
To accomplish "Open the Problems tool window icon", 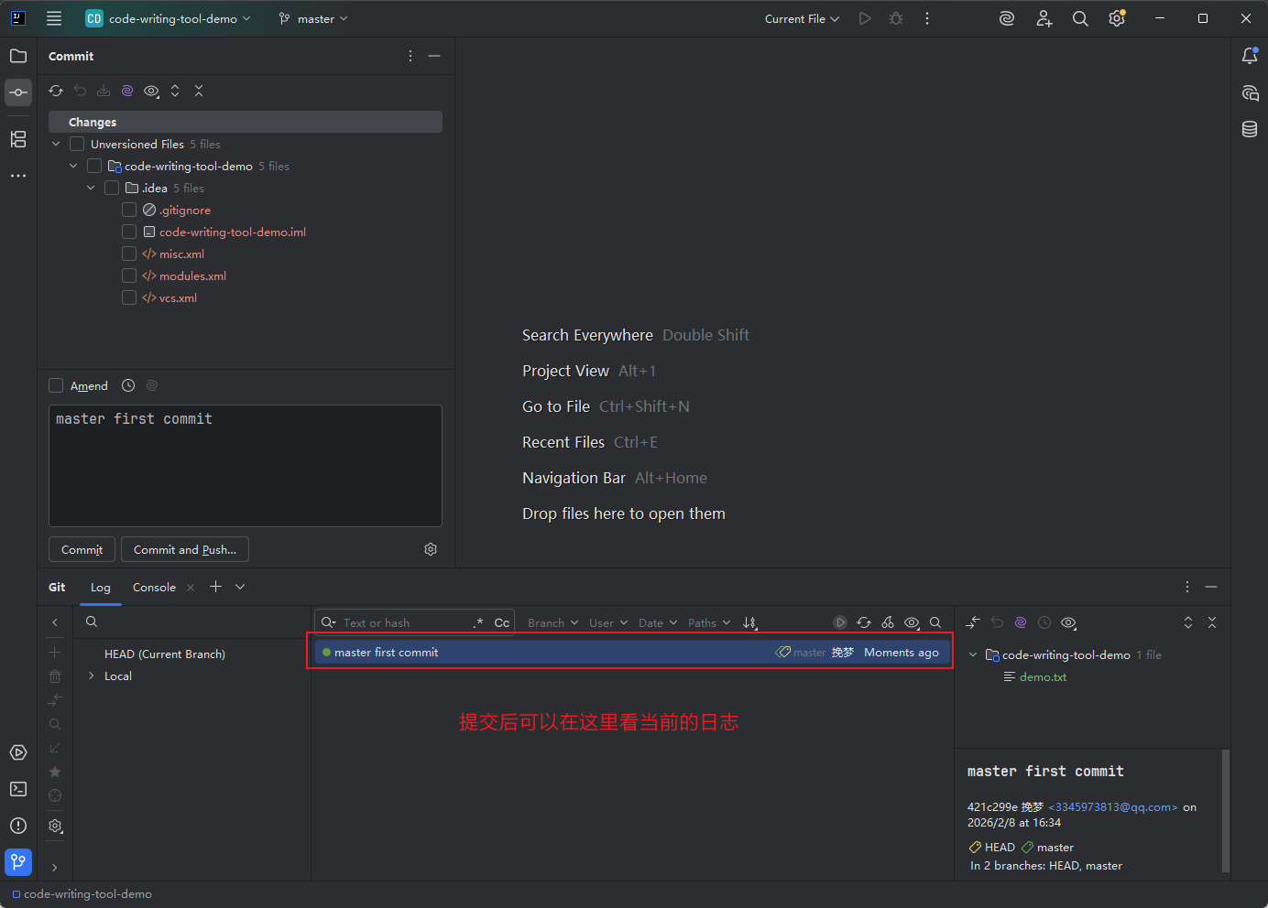I will pyautogui.click(x=18, y=826).
